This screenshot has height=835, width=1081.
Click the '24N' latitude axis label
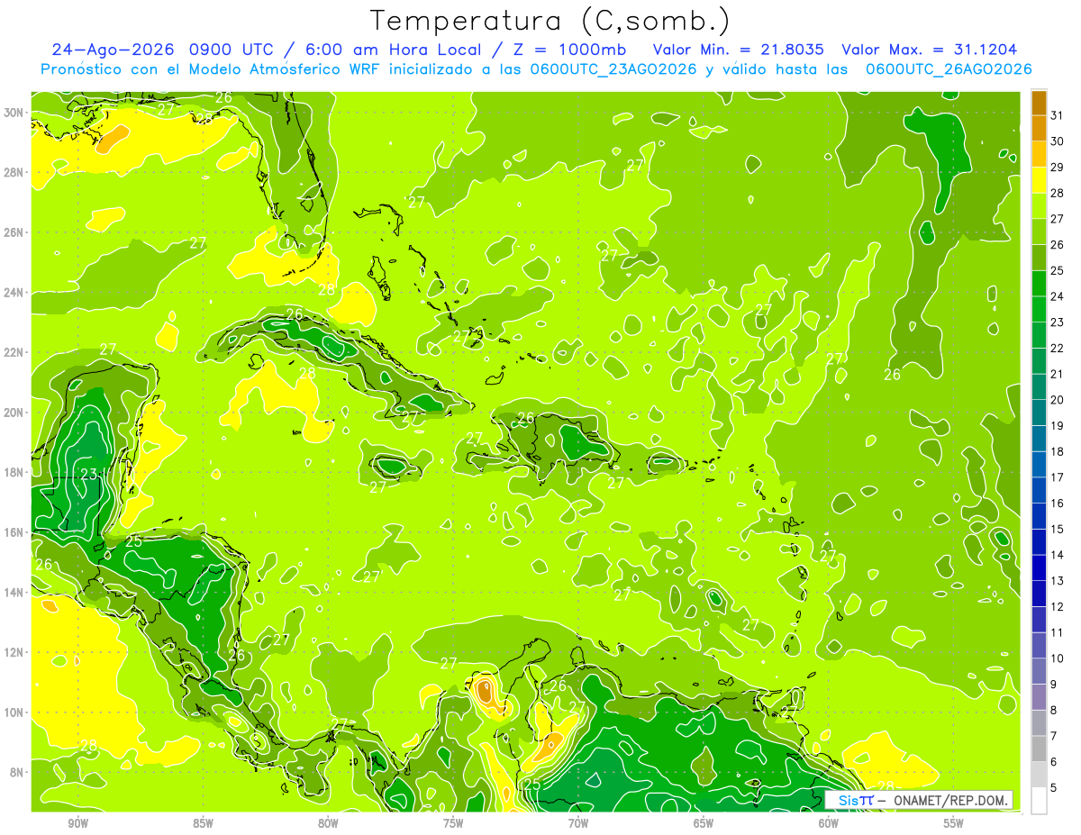click(15, 293)
